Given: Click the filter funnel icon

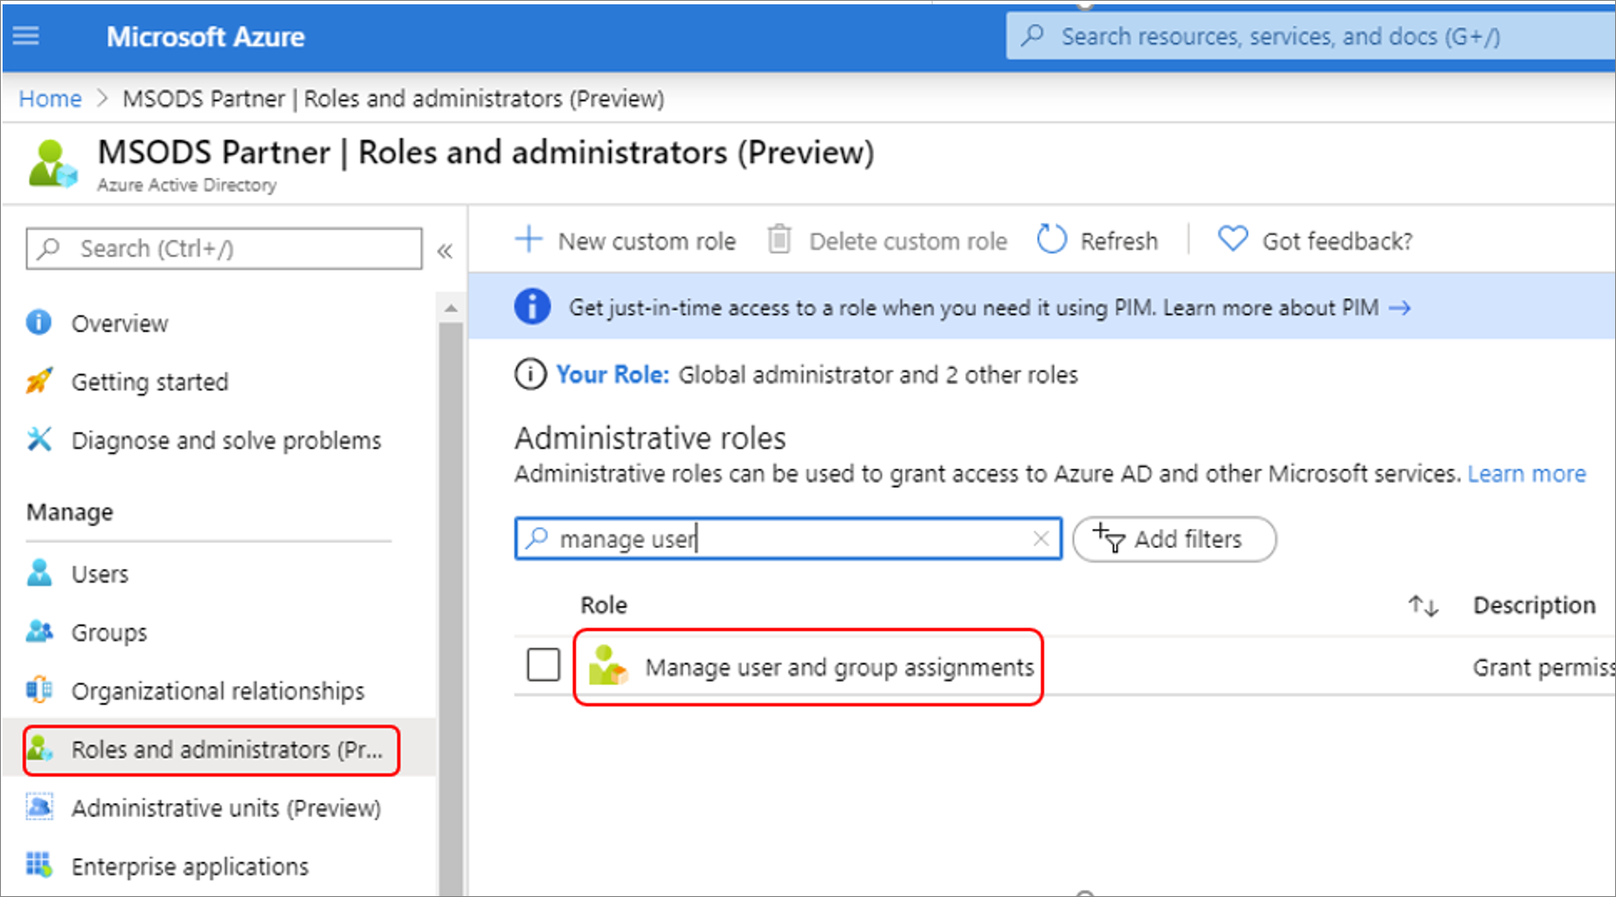Looking at the screenshot, I should click(1109, 538).
